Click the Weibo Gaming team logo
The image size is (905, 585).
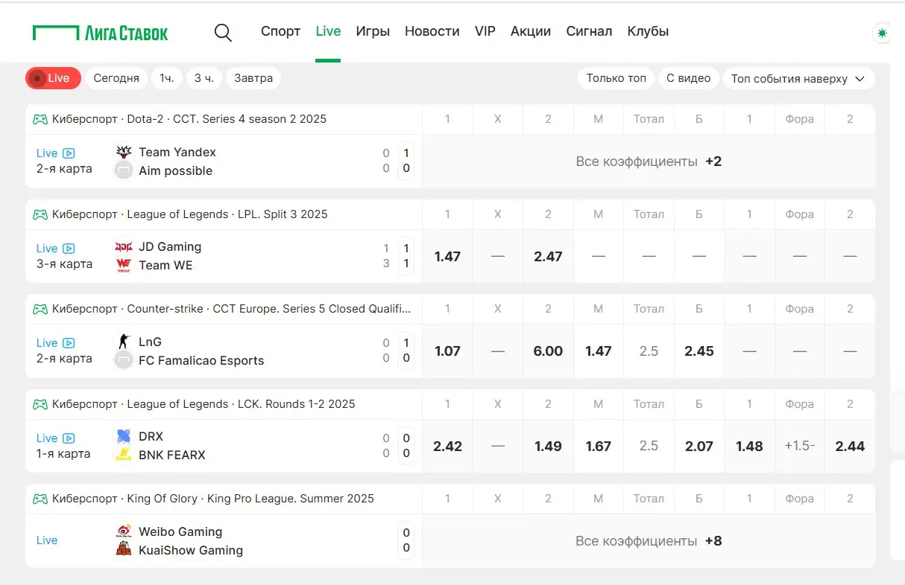(124, 531)
